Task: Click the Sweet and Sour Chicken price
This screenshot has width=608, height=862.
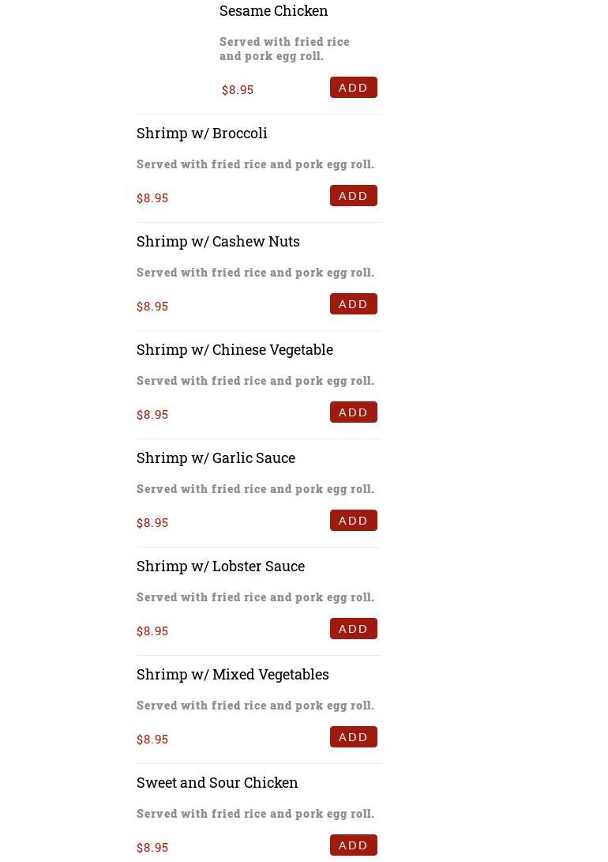Action: click(152, 848)
